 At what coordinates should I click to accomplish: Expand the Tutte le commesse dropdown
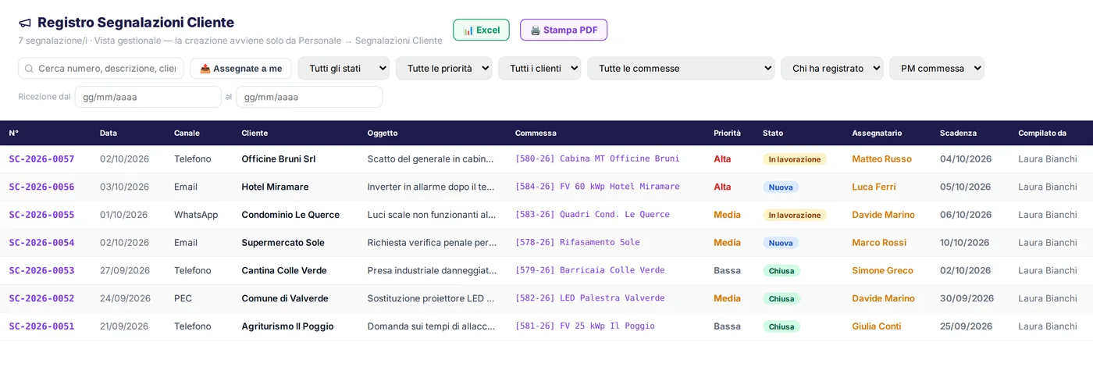coord(681,69)
